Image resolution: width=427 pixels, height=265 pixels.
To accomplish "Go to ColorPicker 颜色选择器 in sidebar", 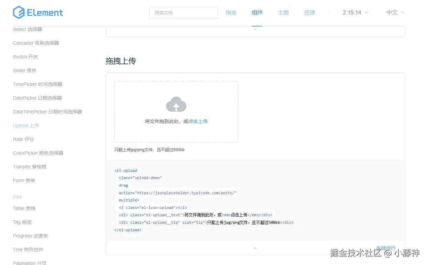I will [x=38, y=153].
